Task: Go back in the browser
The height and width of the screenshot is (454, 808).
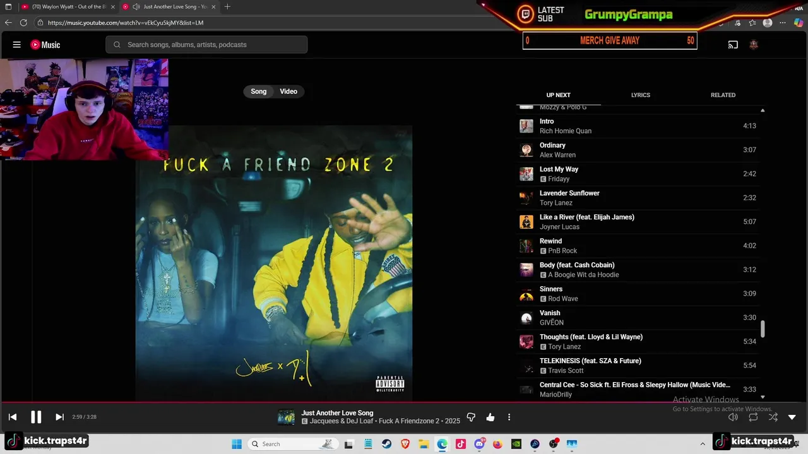Action: [8, 23]
